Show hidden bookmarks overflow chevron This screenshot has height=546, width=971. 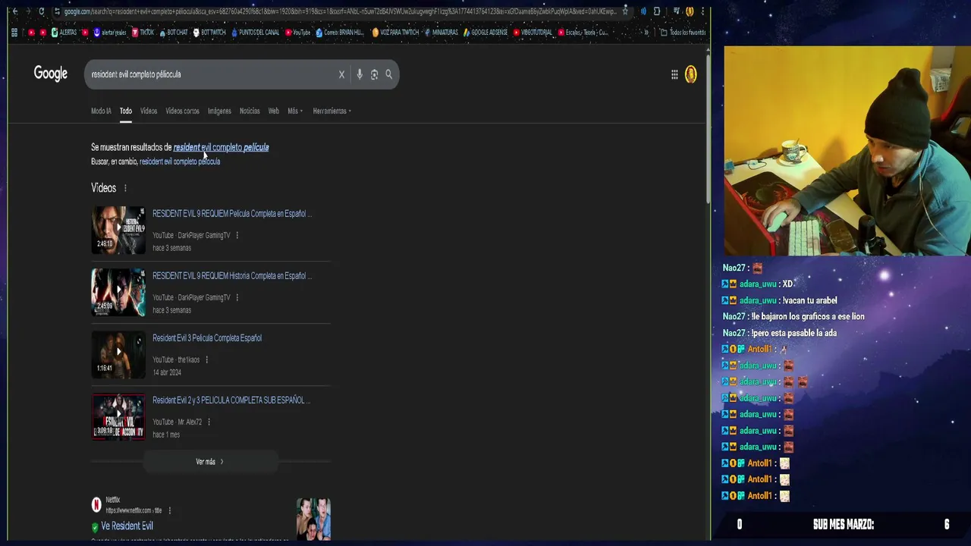646,33
